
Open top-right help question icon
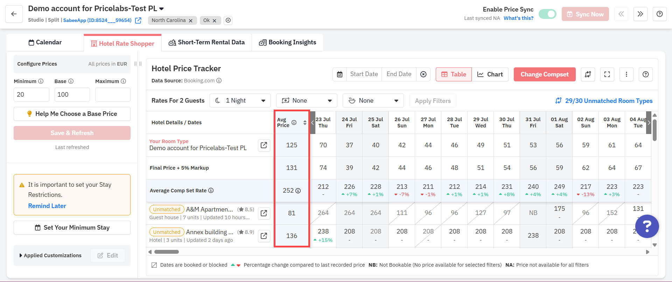click(659, 14)
